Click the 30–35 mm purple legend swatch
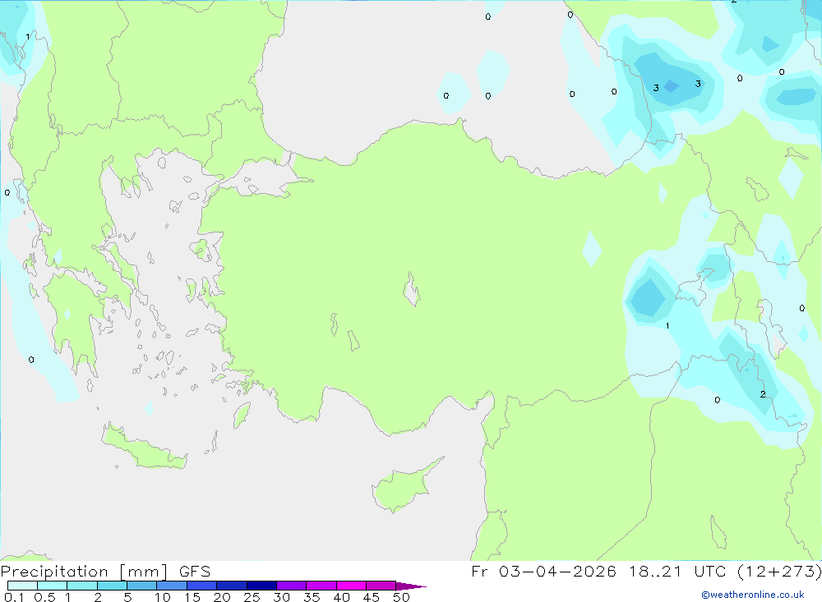The width and height of the screenshot is (822, 602). pyautogui.click(x=291, y=586)
